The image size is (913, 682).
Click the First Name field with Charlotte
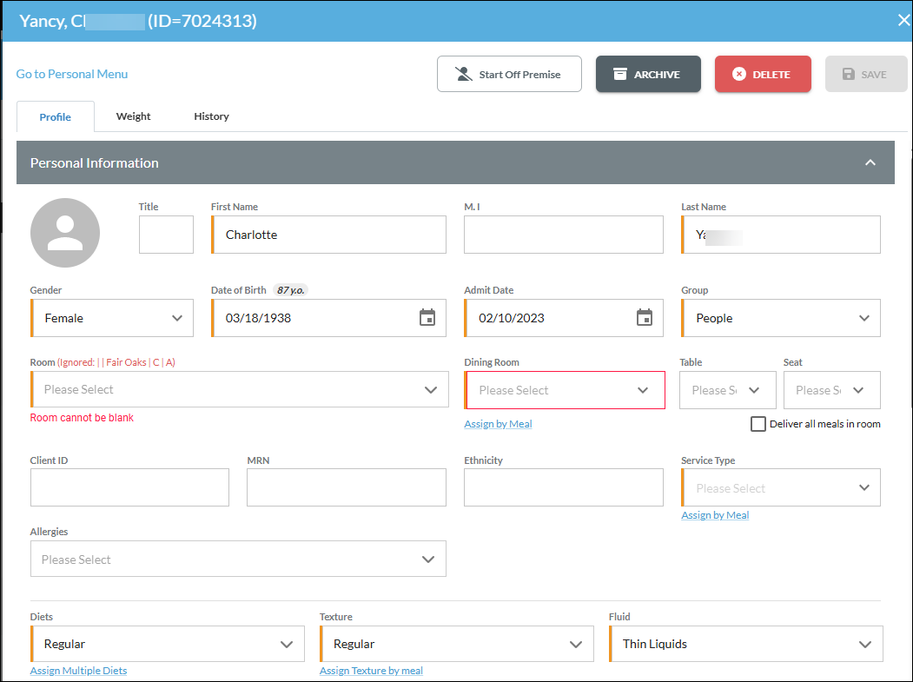[x=328, y=235]
